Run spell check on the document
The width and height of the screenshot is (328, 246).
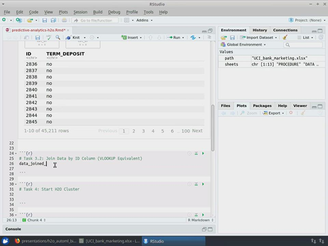click(49, 37)
